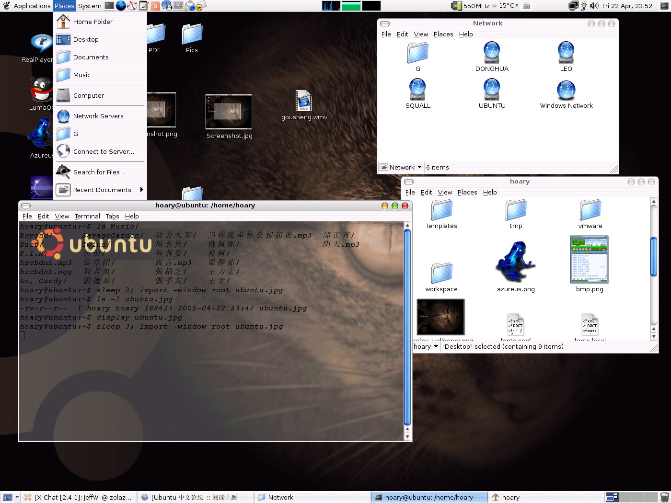Screen dimensions: 671x503
Task: Choose Computer from Places menu
Action: 100,95
